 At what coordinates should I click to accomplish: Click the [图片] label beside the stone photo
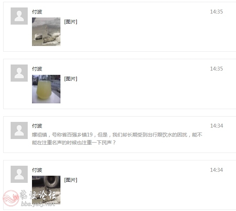click(71, 22)
